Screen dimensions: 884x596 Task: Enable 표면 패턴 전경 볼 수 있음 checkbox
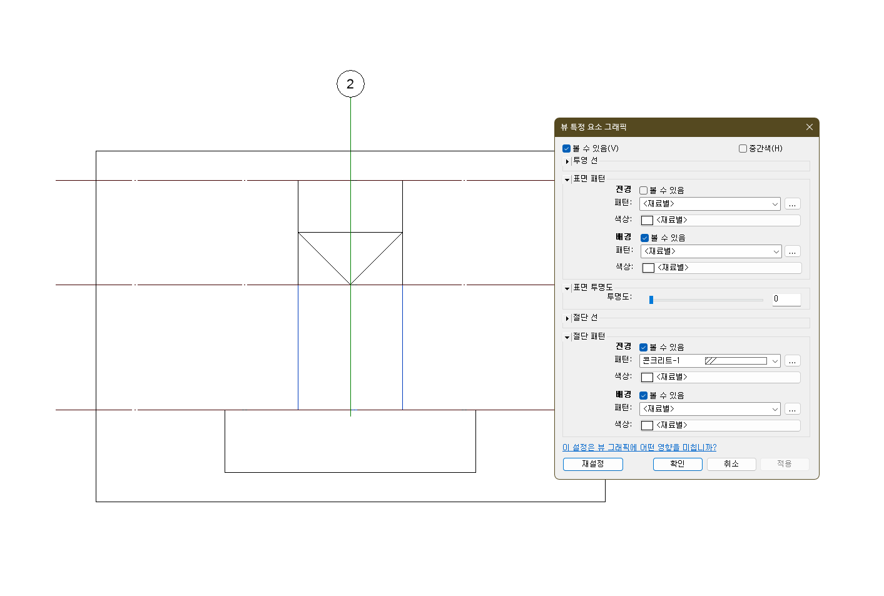tap(643, 191)
